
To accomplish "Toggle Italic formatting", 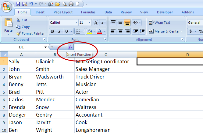I will coord(59,31).
